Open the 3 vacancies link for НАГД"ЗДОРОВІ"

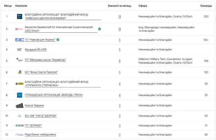120,116
